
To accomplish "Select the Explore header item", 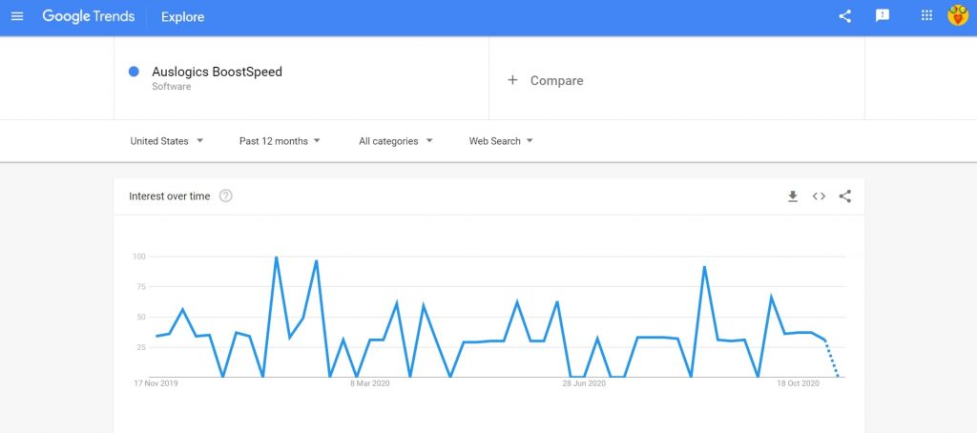I will click(x=182, y=17).
